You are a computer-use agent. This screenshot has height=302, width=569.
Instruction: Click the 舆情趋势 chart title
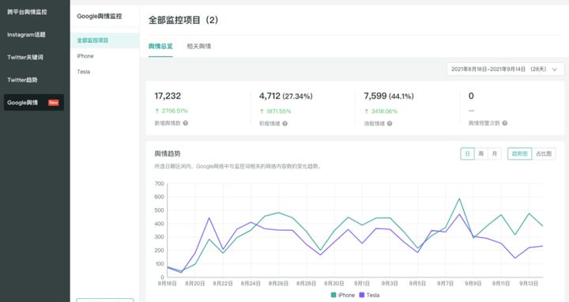pyautogui.click(x=168, y=153)
